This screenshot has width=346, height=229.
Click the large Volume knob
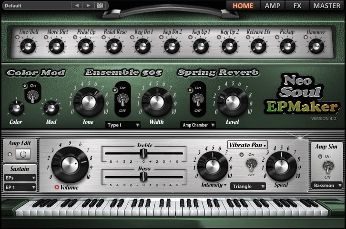coord(70,164)
